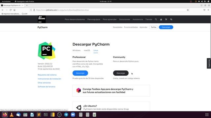Open Para equipos menu
The image size is (211, 118).
point(94,19)
